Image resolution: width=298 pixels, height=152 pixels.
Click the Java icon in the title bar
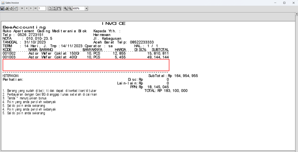[3, 3]
